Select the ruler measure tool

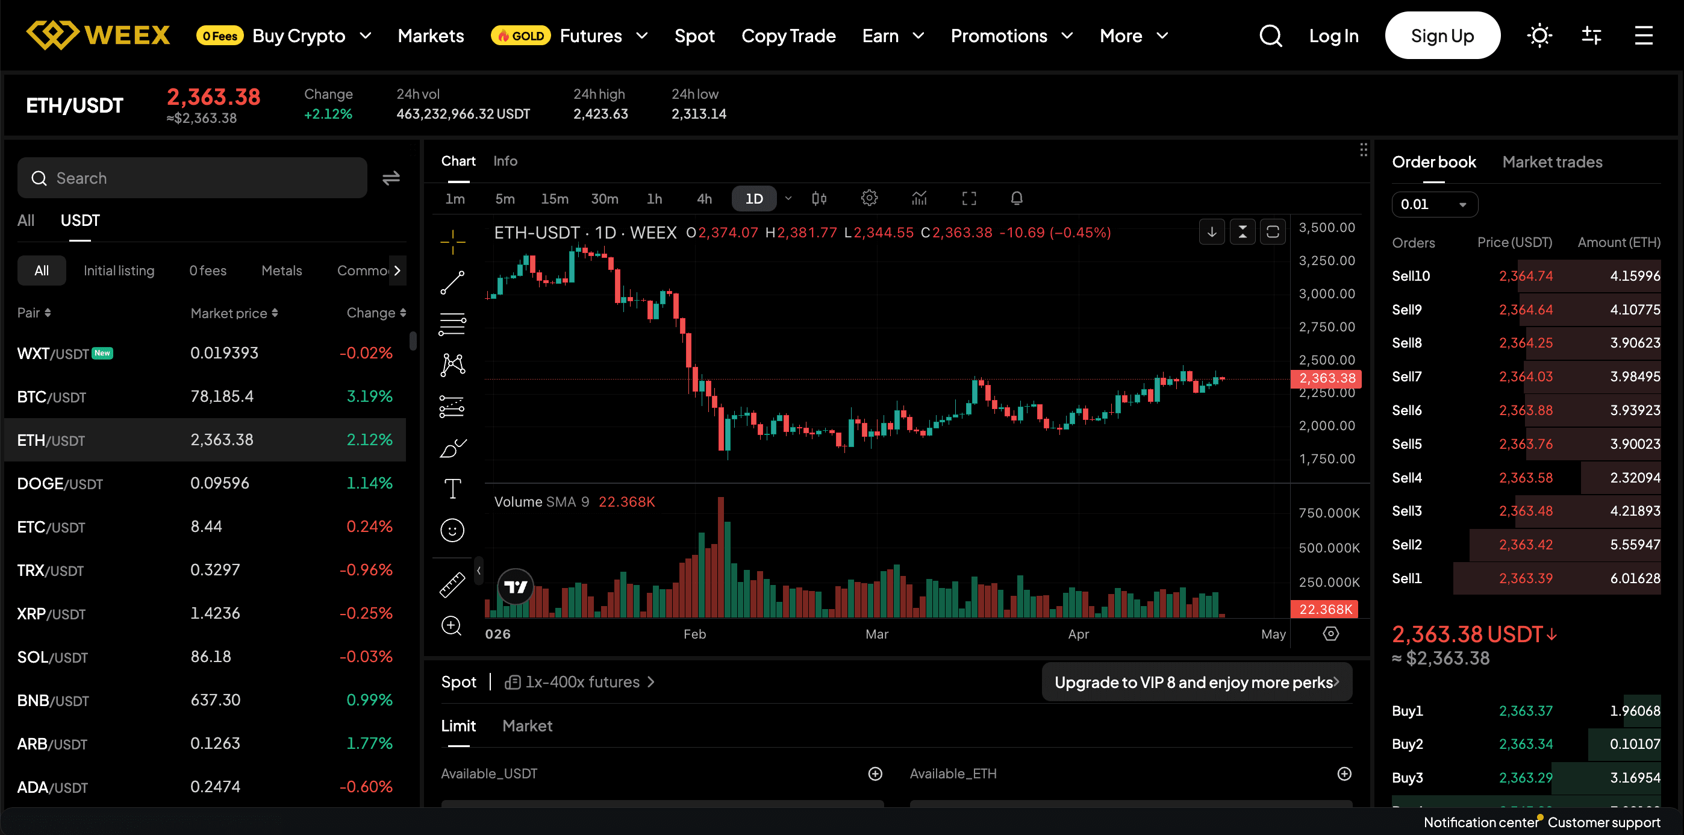click(x=452, y=584)
